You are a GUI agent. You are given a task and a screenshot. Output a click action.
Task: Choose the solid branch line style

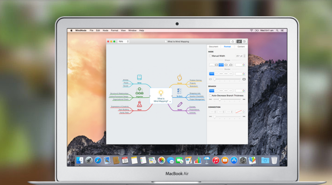point(211,91)
